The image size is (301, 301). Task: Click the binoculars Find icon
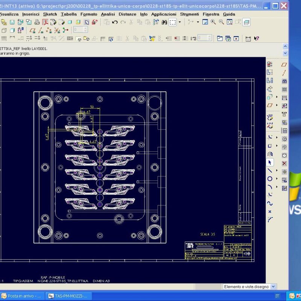pyautogui.click(x=164, y=22)
